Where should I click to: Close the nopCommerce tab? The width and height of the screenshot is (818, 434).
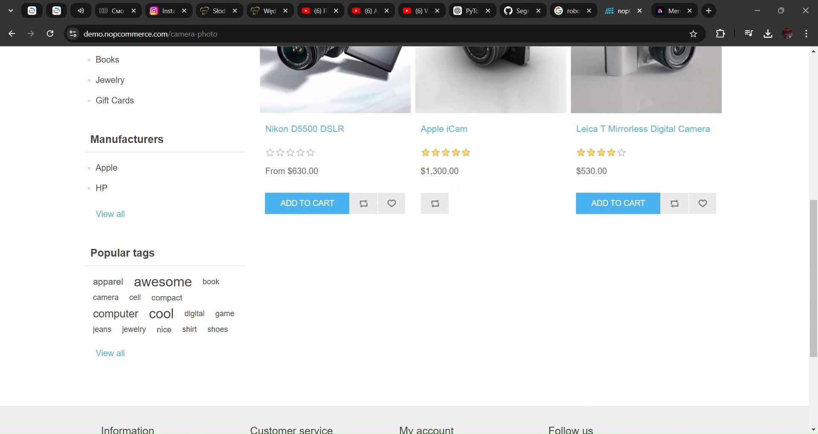point(639,11)
